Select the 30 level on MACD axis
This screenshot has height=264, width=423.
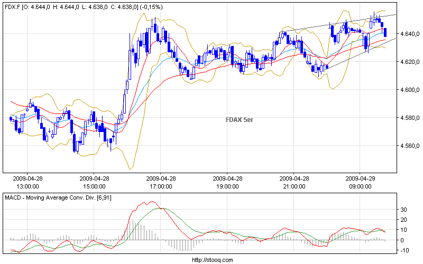(403, 210)
